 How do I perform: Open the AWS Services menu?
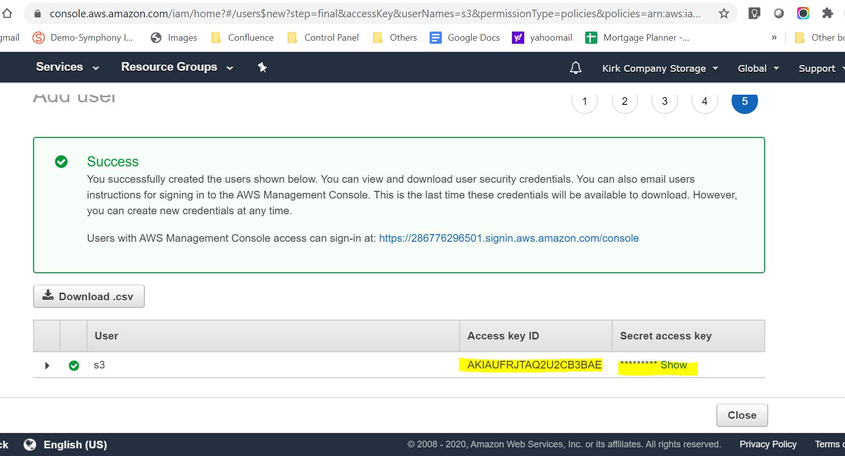[x=68, y=67]
